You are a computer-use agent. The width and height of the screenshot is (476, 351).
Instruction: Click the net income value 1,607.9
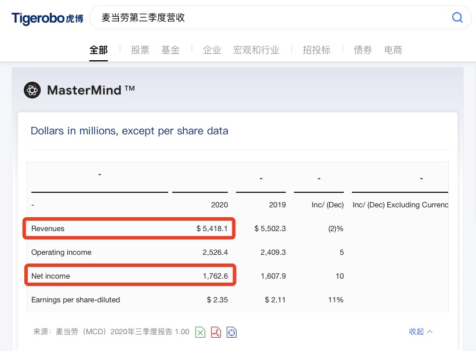coord(273,276)
